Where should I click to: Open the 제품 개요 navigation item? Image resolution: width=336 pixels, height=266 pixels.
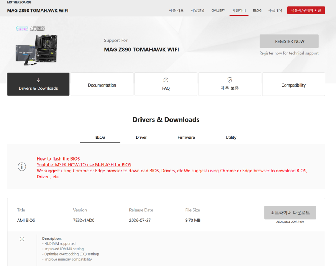(176, 10)
